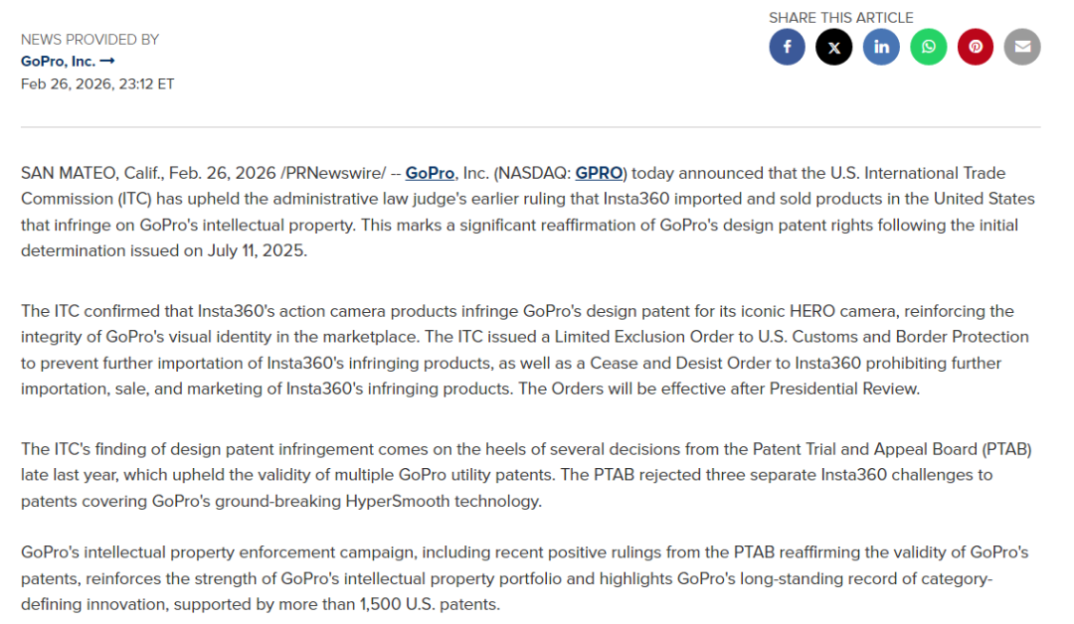Share the article on LinkedIn
Viewport: 1074px width, 624px height.
point(881,47)
